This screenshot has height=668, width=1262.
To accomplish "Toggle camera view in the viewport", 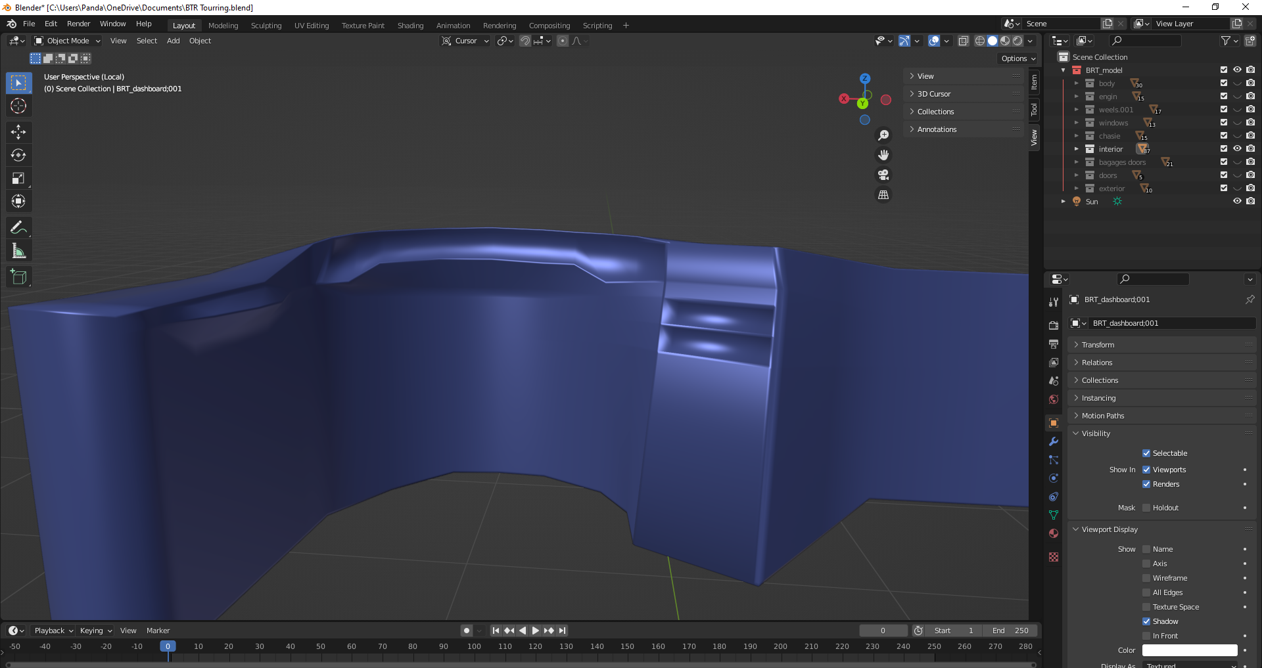I will coord(883,175).
